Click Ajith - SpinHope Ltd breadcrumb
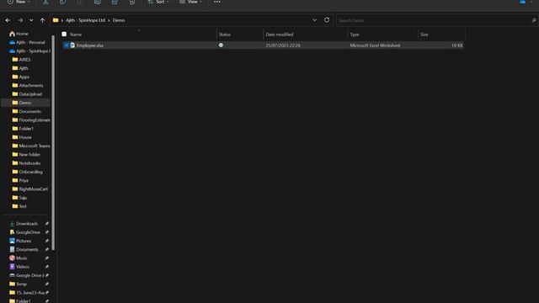Viewport: 539px width, 303px height. click(x=85, y=20)
